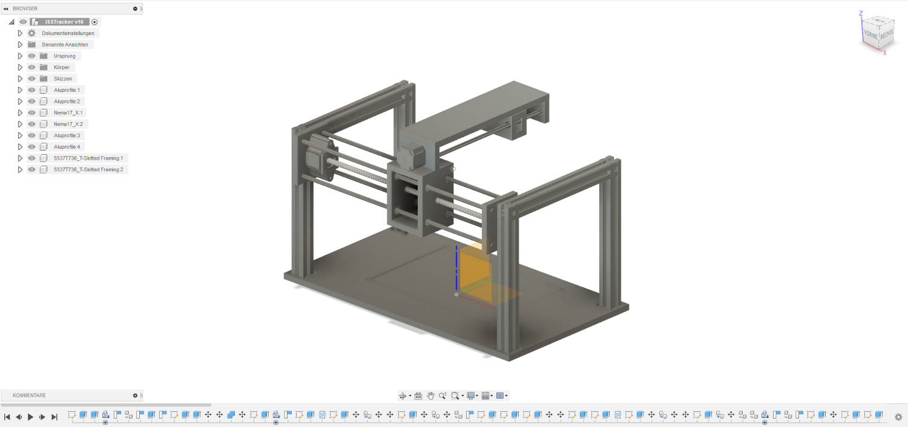Open Display Settings monitor icon
This screenshot has height=427, width=908.
(471, 396)
